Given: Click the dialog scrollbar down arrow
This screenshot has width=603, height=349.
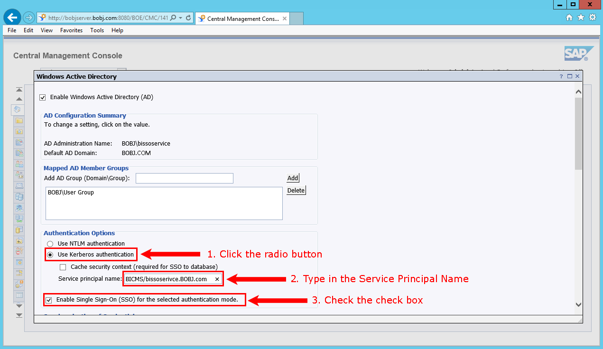Looking at the screenshot, I should click(578, 304).
